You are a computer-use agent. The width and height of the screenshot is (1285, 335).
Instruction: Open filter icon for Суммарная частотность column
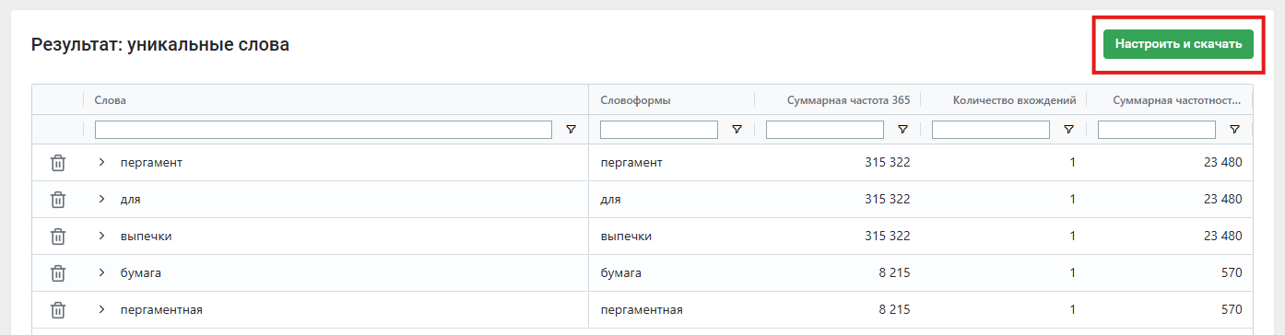pyautogui.click(x=1234, y=130)
